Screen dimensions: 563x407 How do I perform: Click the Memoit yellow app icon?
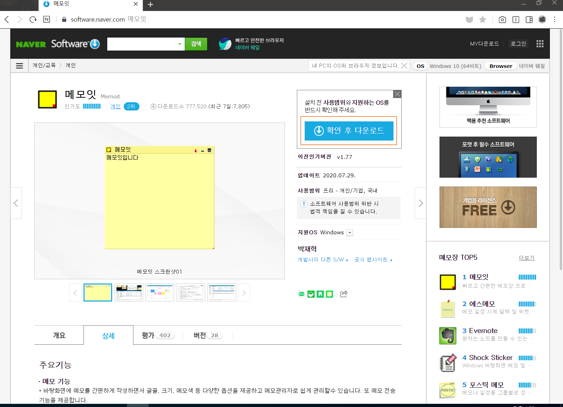pos(47,99)
